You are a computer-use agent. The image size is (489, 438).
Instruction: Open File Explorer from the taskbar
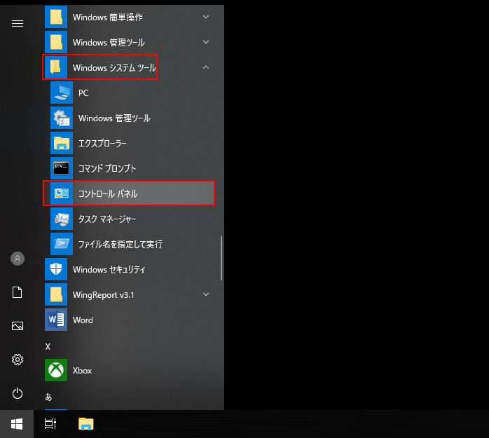tap(85, 424)
